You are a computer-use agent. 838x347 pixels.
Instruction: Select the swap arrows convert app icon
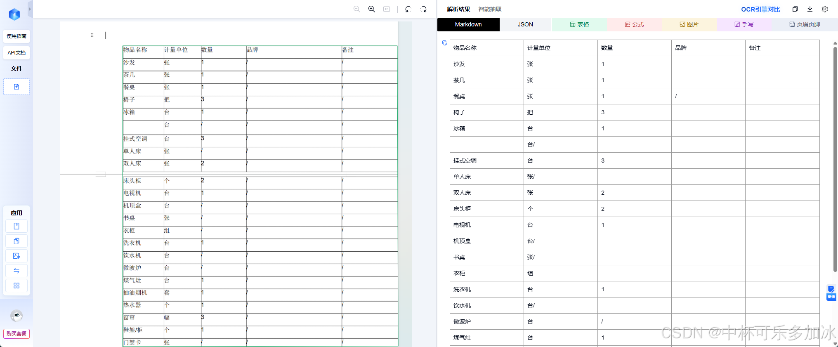click(17, 271)
